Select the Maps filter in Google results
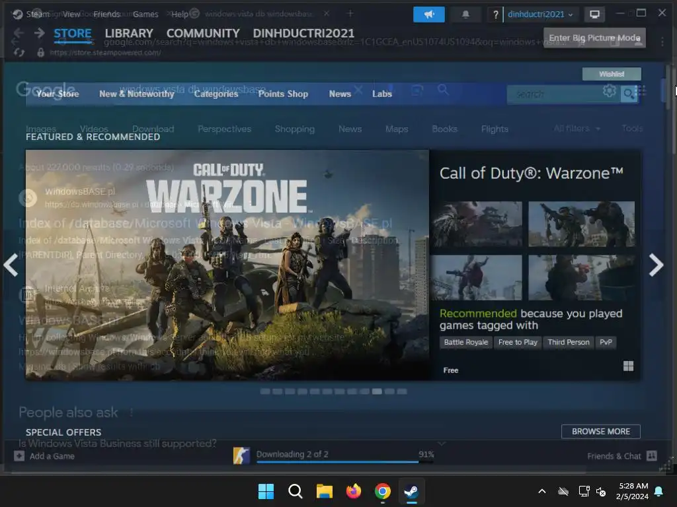677x507 pixels. (x=397, y=129)
